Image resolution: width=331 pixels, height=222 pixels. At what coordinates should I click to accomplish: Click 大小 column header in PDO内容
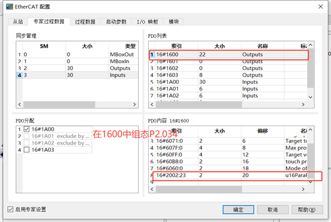(219, 131)
